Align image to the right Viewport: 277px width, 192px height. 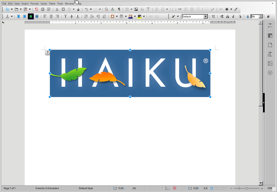(57, 16)
